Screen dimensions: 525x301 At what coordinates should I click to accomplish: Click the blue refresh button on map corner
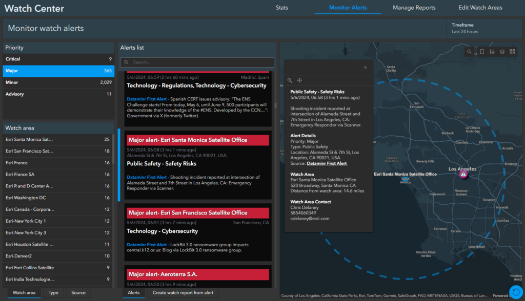(516, 292)
